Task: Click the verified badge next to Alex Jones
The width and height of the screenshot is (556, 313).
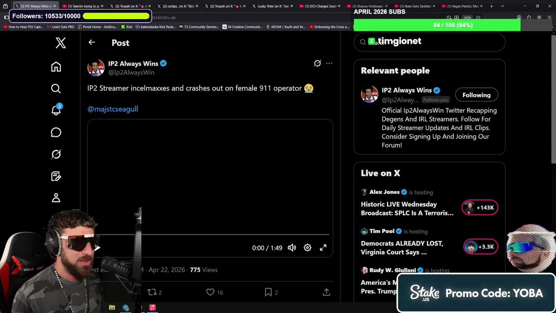Action: pyautogui.click(x=404, y=192)
